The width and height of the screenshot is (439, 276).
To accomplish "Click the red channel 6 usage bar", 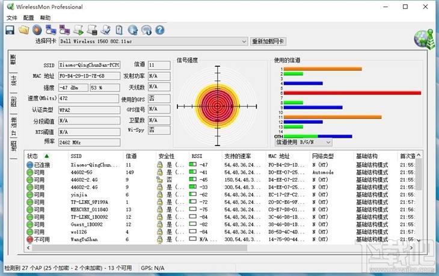I will click(352, 93).
